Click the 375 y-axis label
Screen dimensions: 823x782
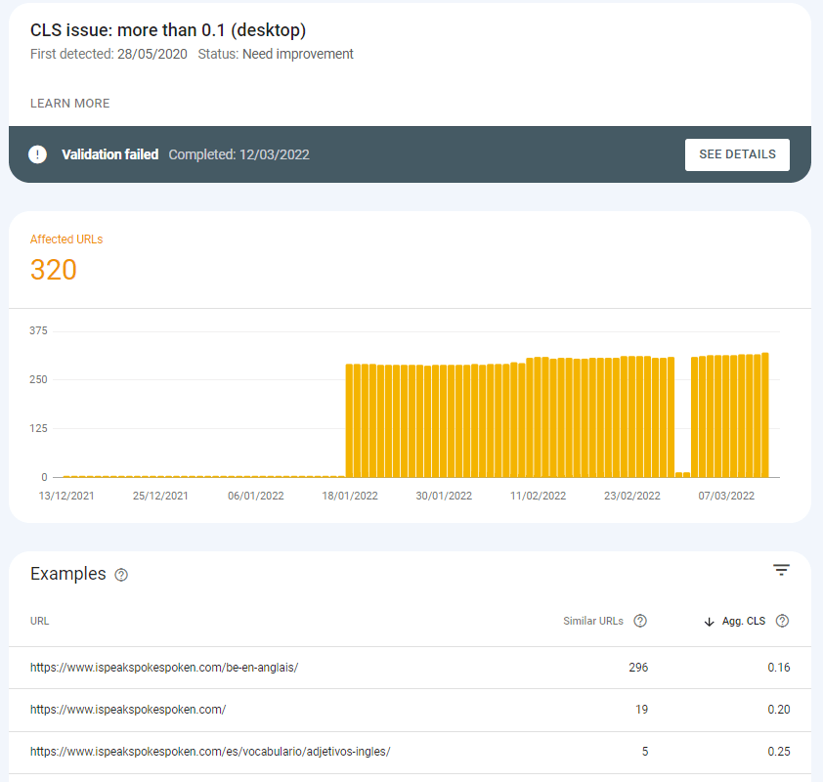pyautogui.click(x=38, y=330)
